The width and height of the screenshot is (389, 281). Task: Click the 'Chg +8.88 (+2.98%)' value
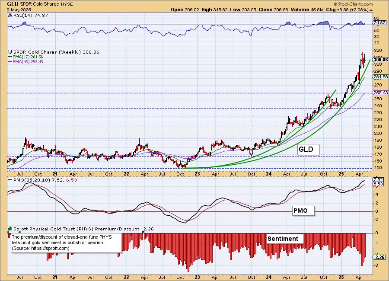(348, 10)
